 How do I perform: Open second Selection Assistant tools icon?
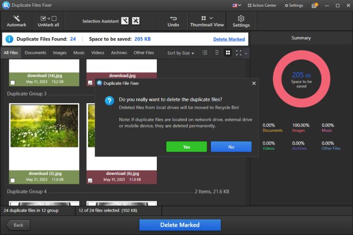click(136, 21)
